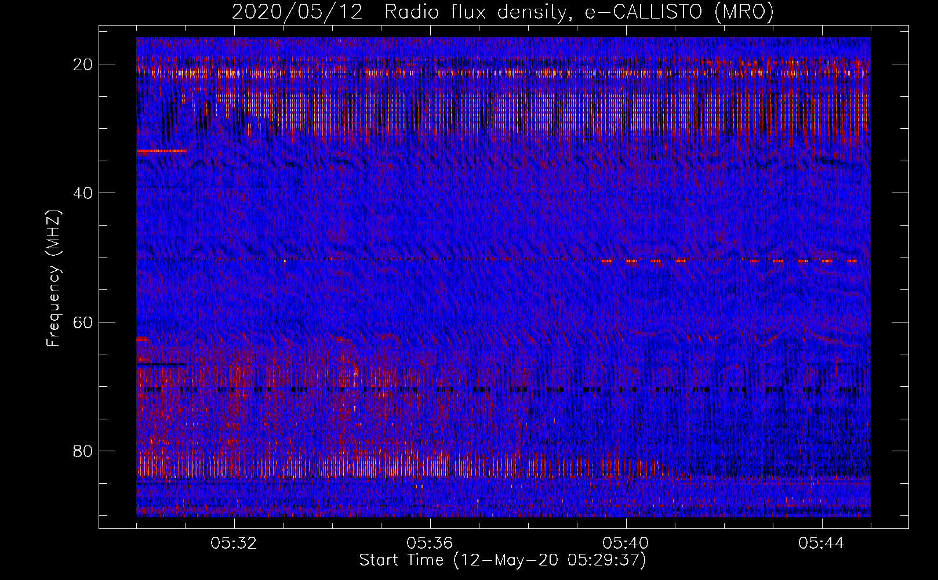The image size is (938, 580).
Task: Click the 05:40 time tick label
Action: [626, 543]
